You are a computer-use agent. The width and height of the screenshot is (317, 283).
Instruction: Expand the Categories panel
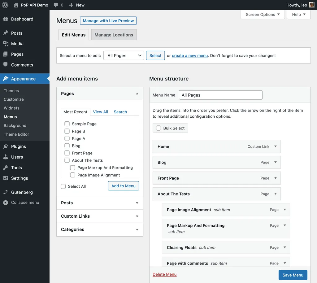(100, 229)
